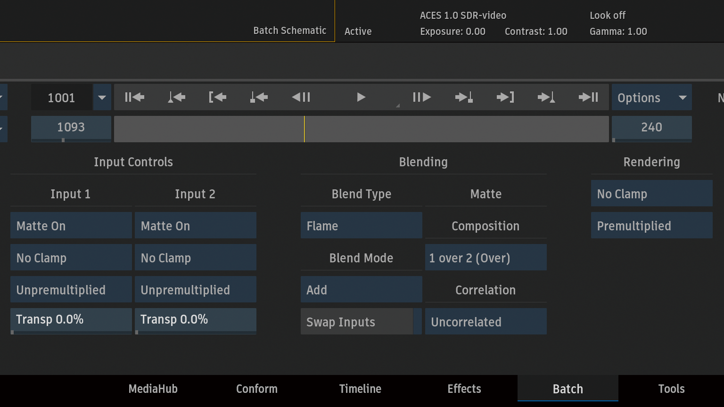This screenshot has height=407, width=724.
Task: Click the Input 1 Transp 0.0% slider
Action: (x=71, y=321)
